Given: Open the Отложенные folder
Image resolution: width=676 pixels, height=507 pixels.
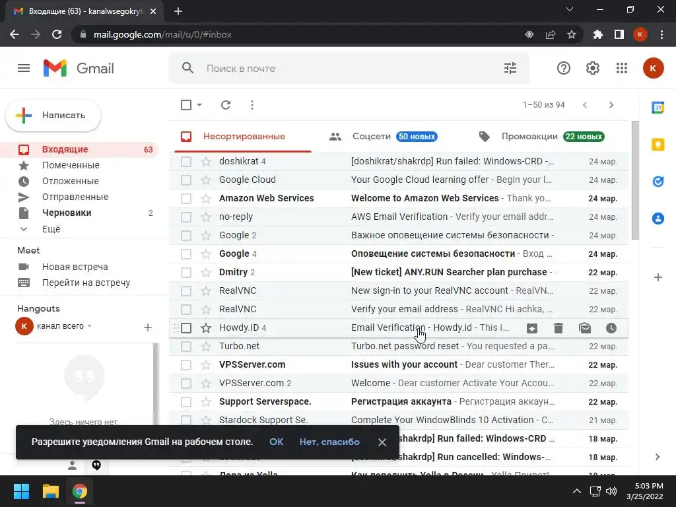Looking at the screenshot, I should pyautogui.click(x=70, y=181).
